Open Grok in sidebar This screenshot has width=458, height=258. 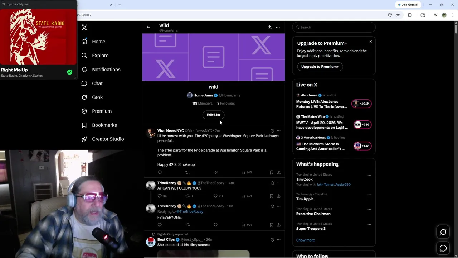coord(92,97)
